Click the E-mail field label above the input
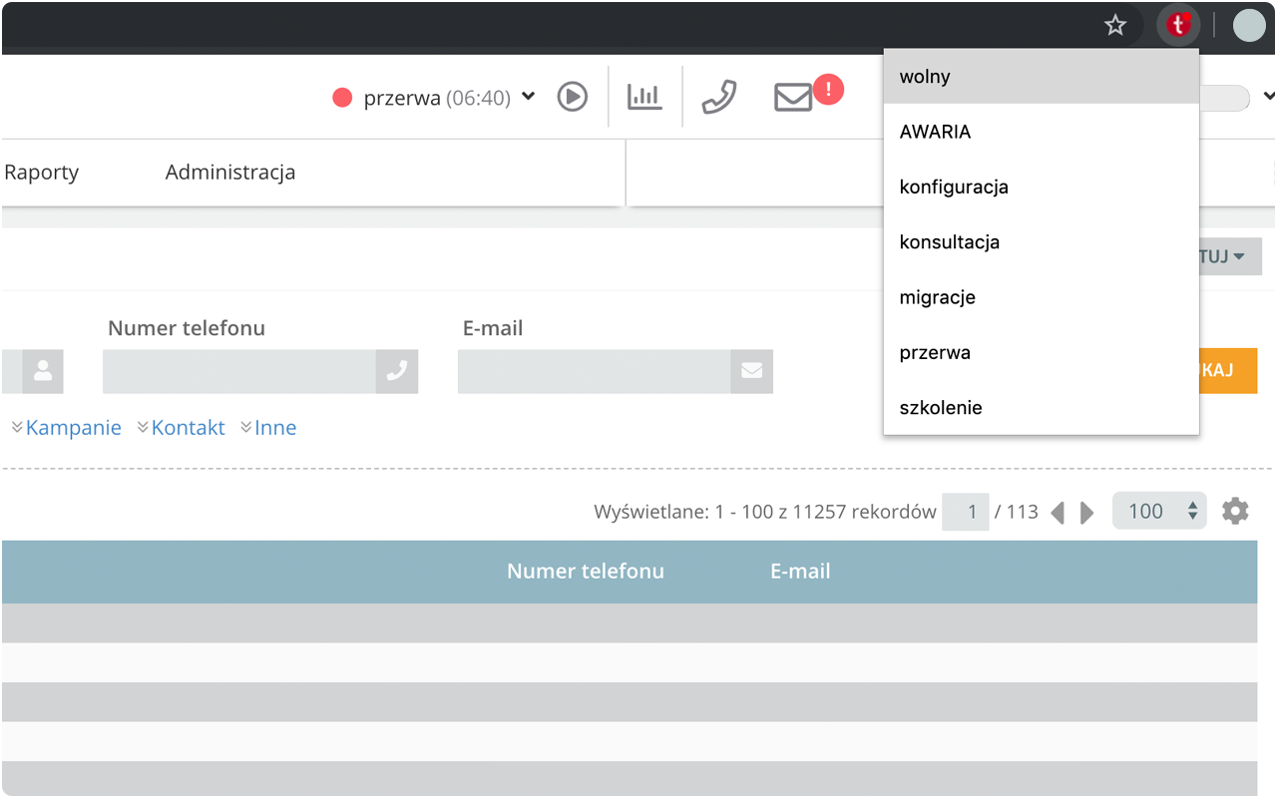 tap(493, 328)
